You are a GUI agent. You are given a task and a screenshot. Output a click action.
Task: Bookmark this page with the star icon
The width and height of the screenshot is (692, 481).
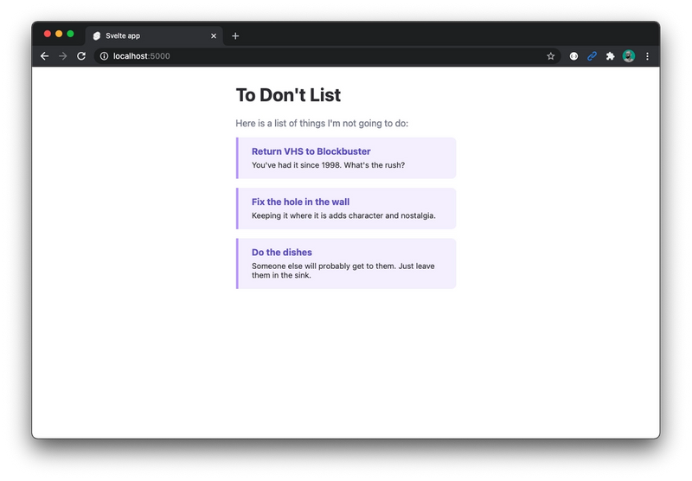click(550, 56)
